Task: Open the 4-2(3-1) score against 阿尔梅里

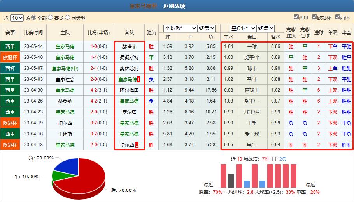Action: pyautogui.click(x=99, y=90)
